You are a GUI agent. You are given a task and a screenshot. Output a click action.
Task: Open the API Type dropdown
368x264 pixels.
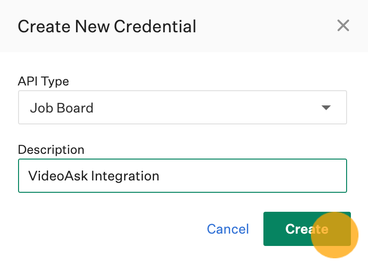coord(183,107)
